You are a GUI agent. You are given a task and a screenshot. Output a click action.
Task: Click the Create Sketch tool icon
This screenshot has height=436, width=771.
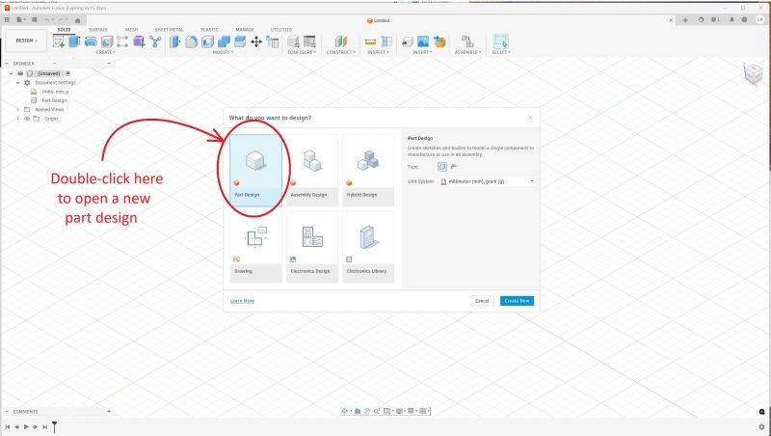58,41
